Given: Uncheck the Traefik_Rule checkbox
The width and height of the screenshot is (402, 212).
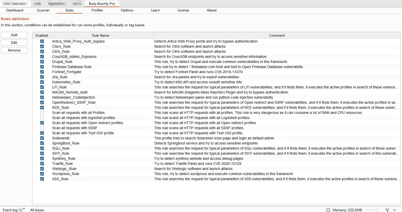Looking at the screenshot, I should click(x=42, y=164).
